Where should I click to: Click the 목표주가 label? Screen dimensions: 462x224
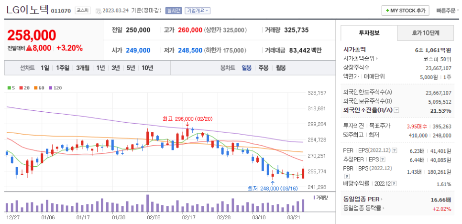pyautogui.click(x=380, y=126)
